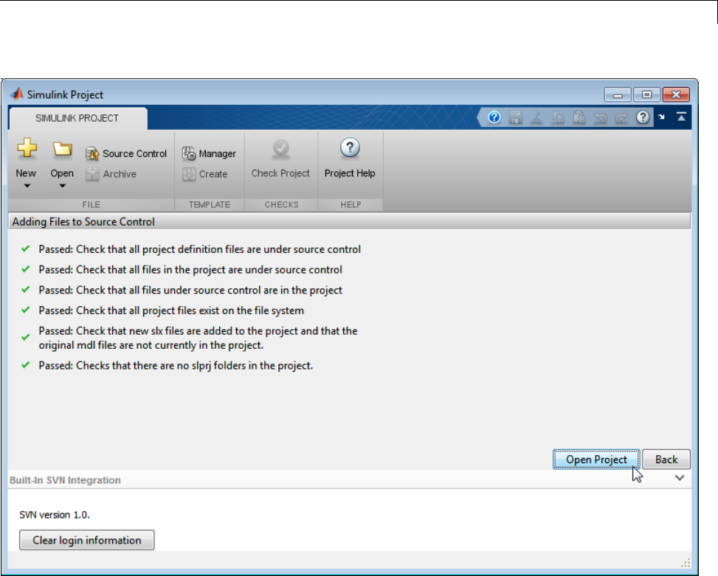Click the Open Project button
Screen dimensions: 718x576
click(x=596, y=459)
